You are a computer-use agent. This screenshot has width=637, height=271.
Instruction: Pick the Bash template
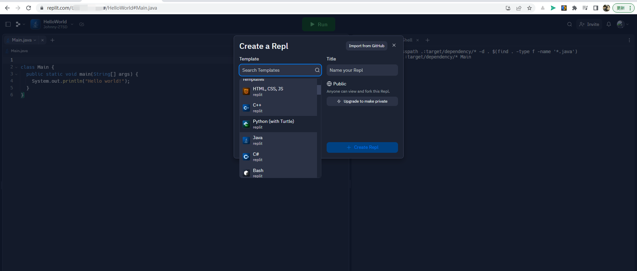278,172
